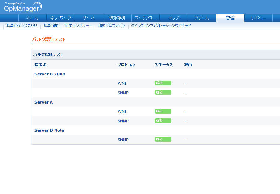Click the 管理 tab
The image size is (280, 194).
coord(230,18)
